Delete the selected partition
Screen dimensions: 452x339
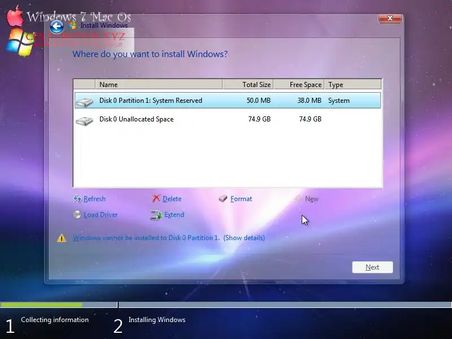pos(172,199)
